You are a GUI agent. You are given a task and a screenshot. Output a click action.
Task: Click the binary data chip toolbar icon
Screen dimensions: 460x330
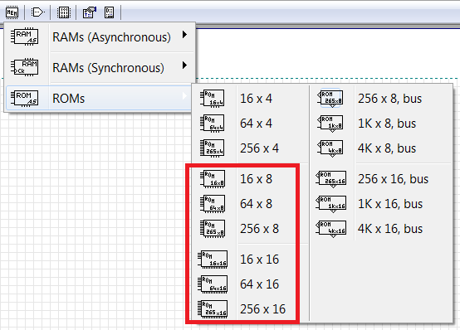(64, 12)
